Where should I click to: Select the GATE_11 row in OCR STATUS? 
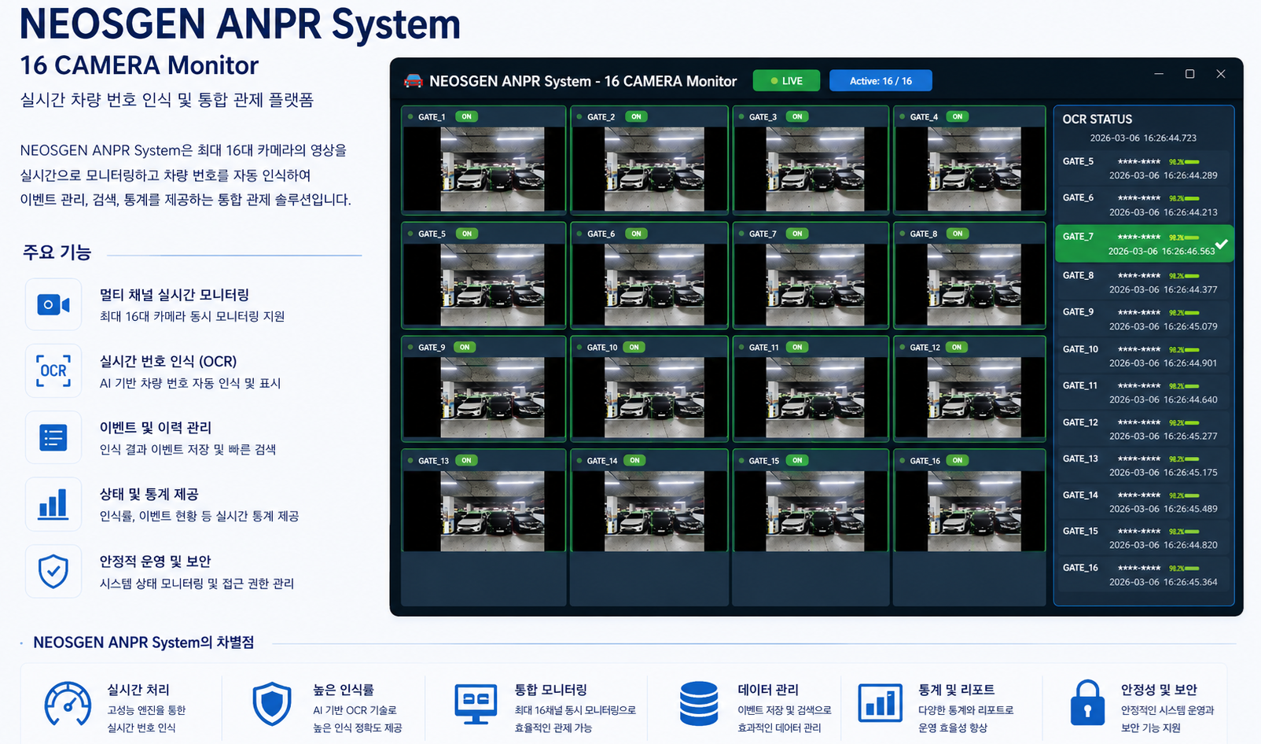click(1143, 392)
